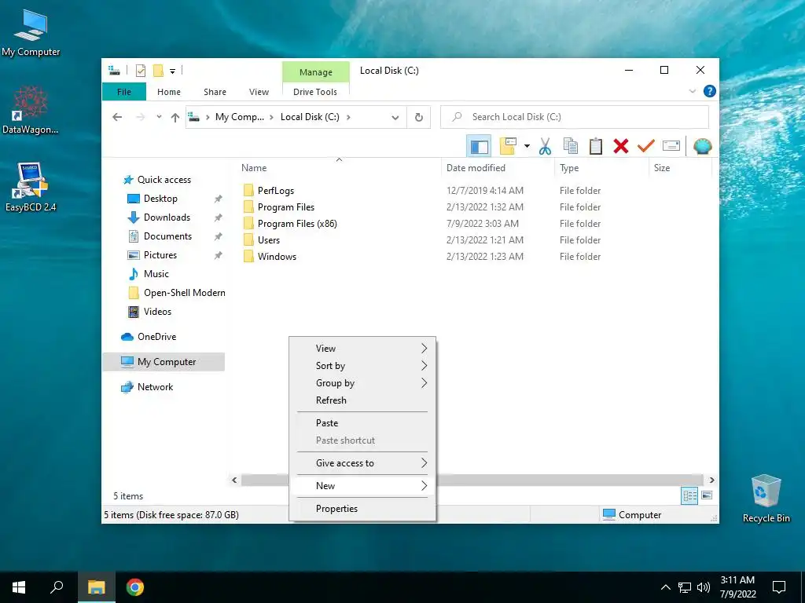805x603 pixels.
Task: Switch to details view icon in status bar
Action: (x=689, y=496)
